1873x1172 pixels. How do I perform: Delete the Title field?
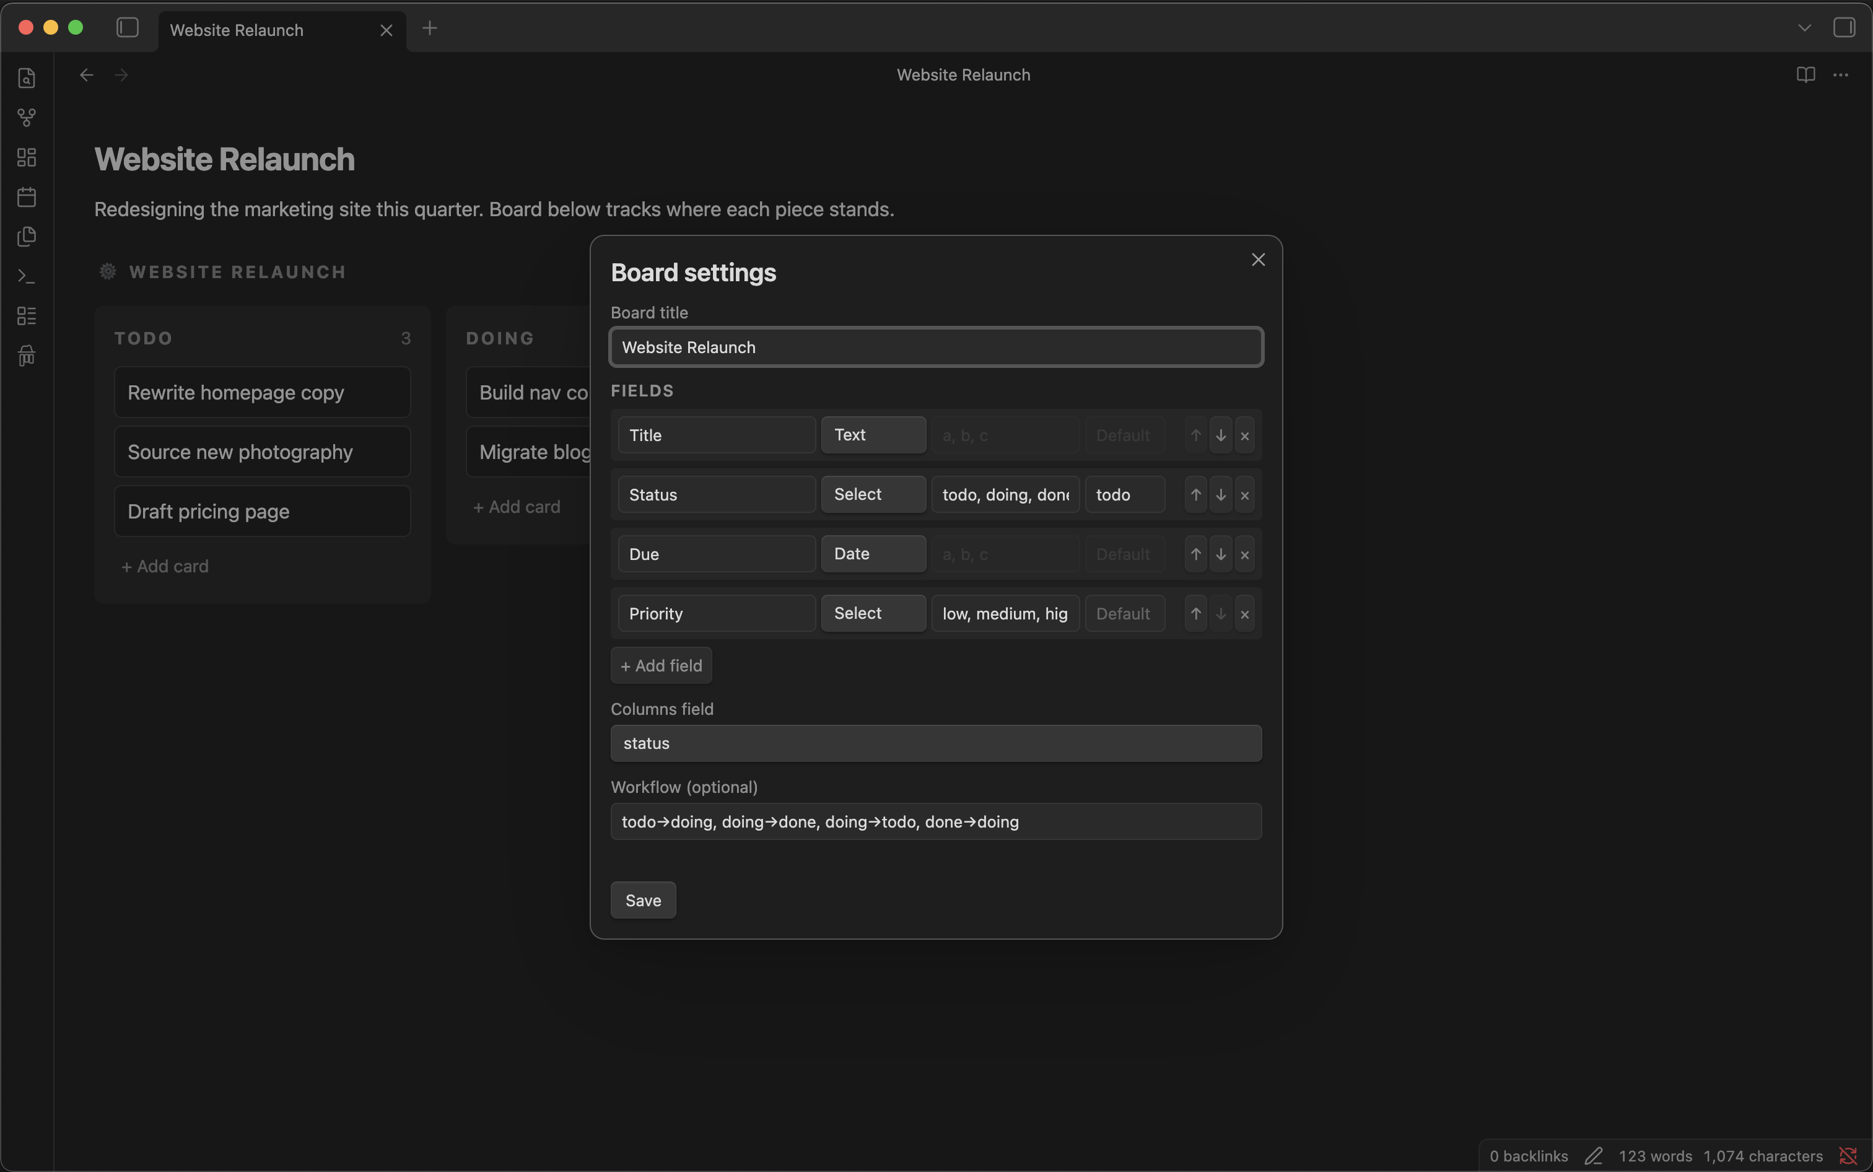pos(1244,435)
